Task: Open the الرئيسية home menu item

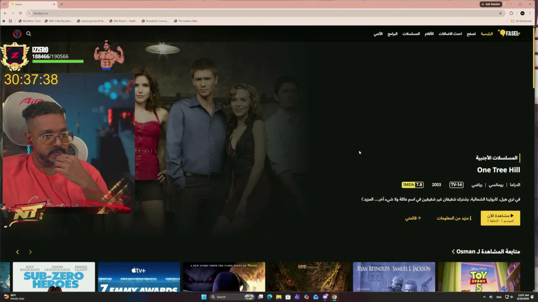Action: [487, 34]
